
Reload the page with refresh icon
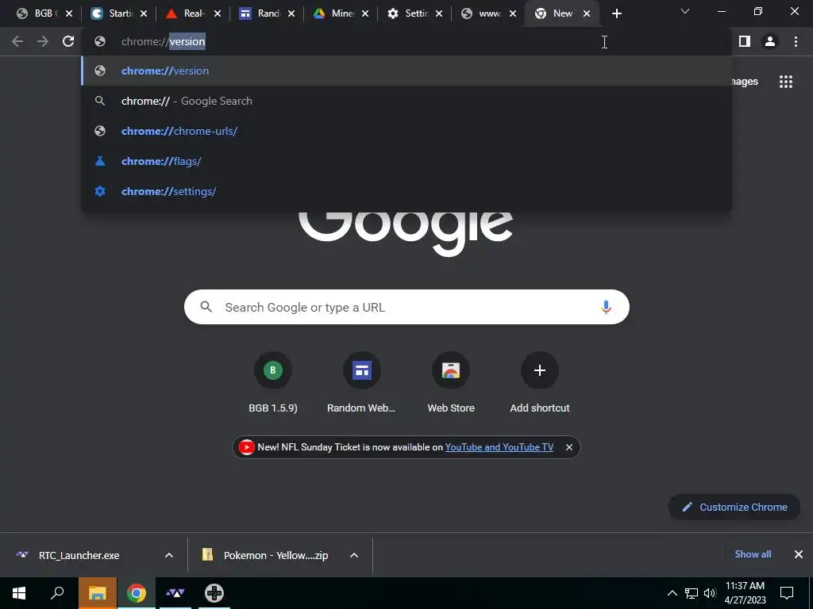(x=68, y=41)
